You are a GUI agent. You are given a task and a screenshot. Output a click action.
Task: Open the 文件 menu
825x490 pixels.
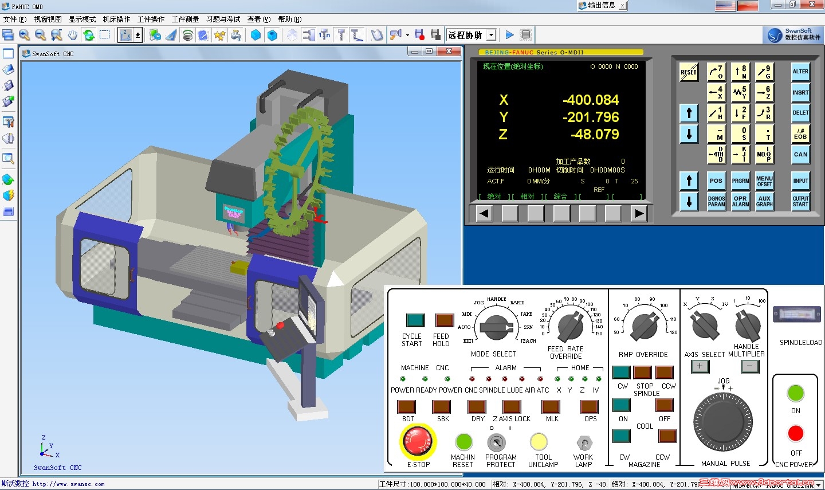(15, 19)
